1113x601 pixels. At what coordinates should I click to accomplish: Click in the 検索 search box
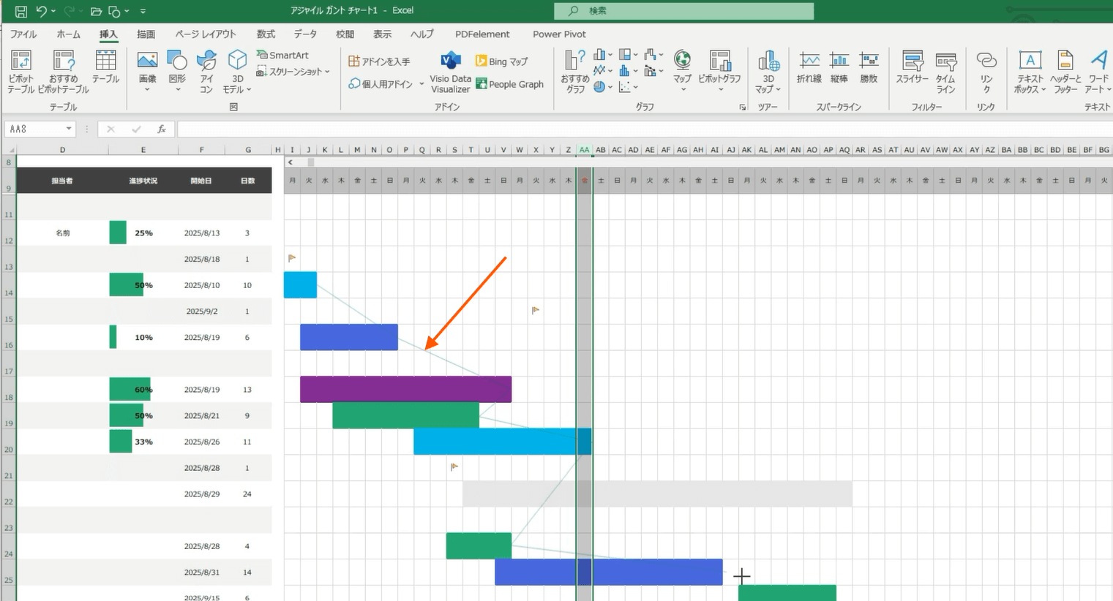coord(683,11)
